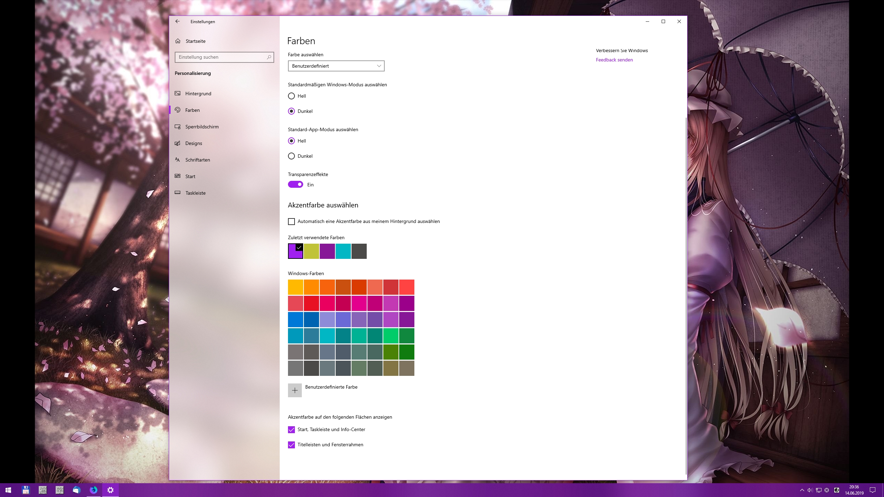Click the back arrow in Einstellungen
This screenshot has height=497, width=884.
177,21
